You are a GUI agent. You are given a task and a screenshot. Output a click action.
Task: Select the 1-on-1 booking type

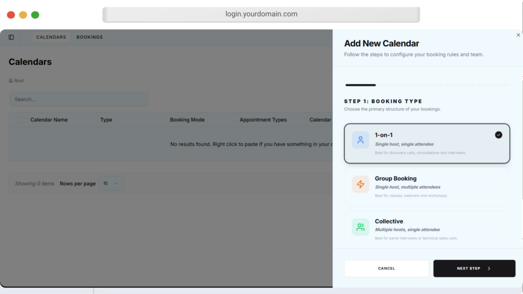pyautogui.click(x=426, y=143)
